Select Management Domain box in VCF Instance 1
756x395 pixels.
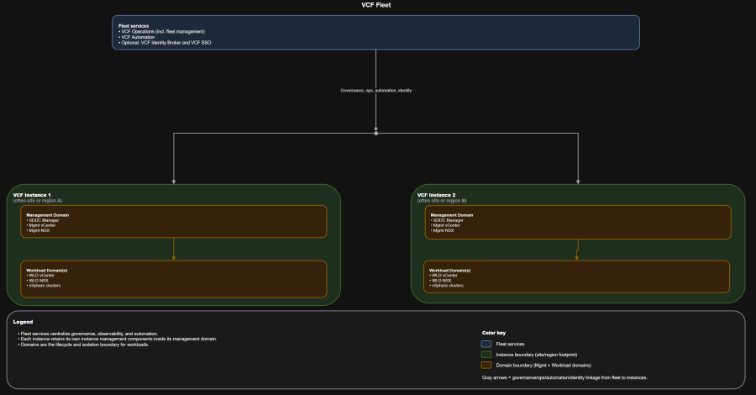[174, 222]
